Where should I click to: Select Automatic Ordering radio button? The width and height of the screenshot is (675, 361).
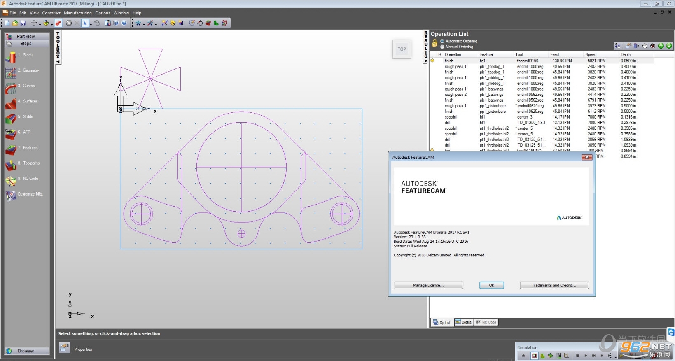coord(442,41)
